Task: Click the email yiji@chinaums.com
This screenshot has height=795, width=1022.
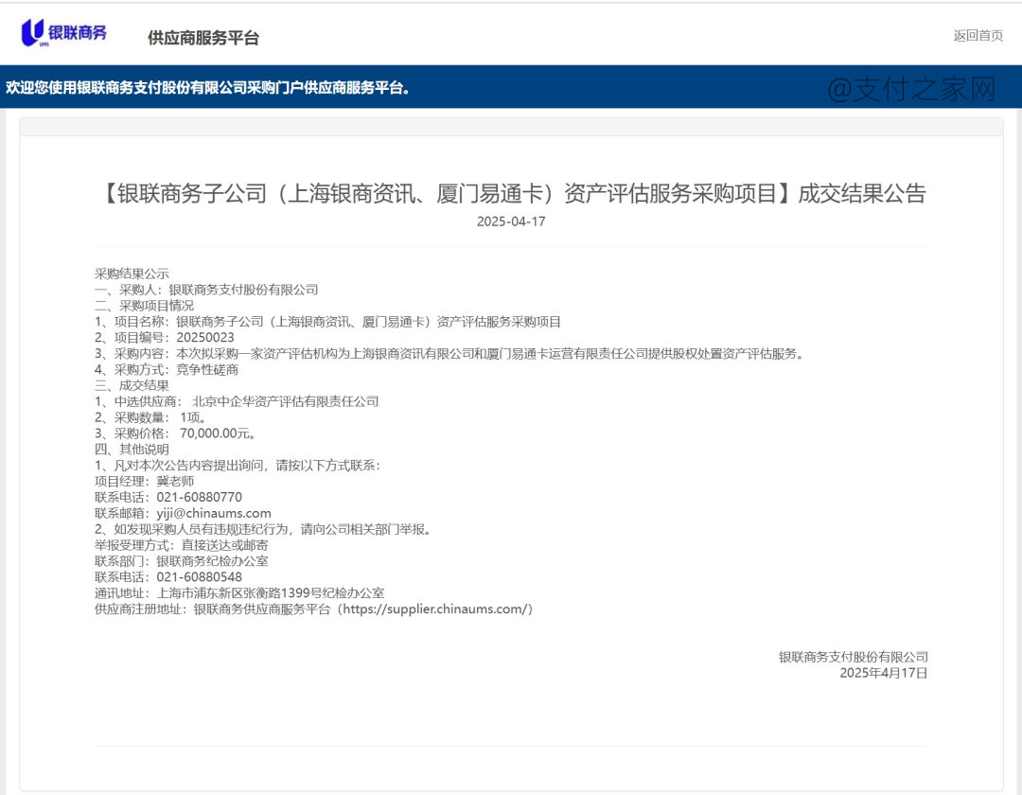Action: click(x=214, y=514)
